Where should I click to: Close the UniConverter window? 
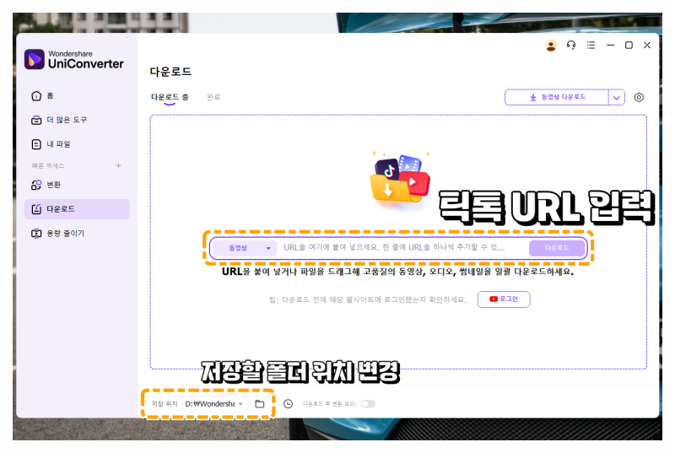point(647,46)
